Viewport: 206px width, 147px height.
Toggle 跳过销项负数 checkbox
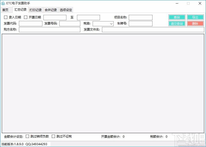27,136
